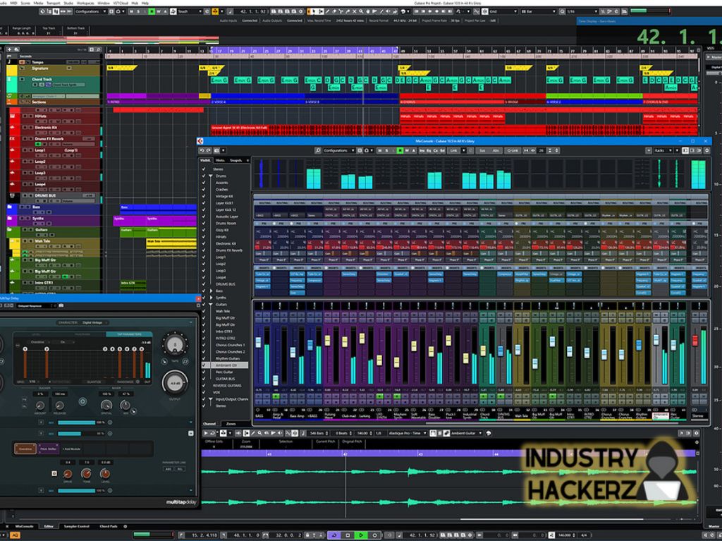This screenshot has width=722, height=541.
Task: Click the Drums FX Reverb FX track icon
Action: 12,138
